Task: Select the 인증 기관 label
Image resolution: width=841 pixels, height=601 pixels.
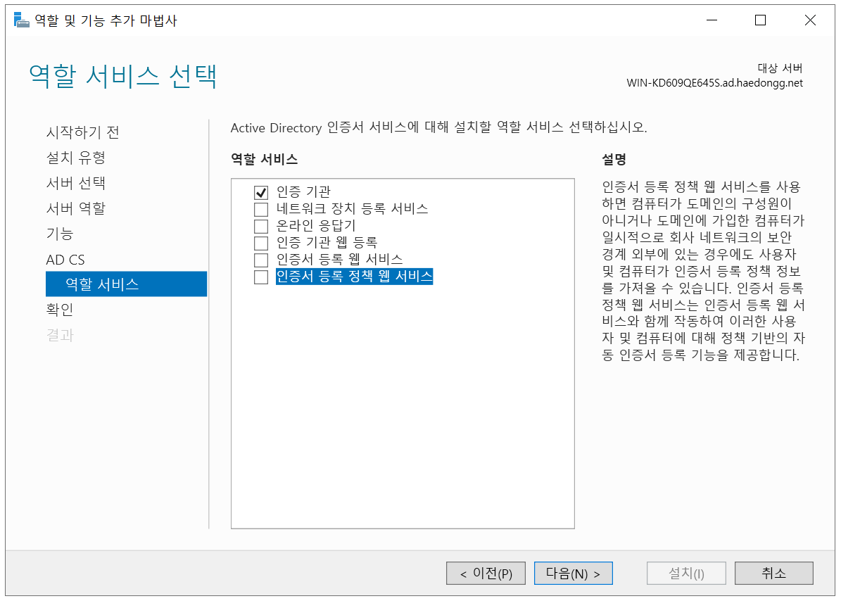Action: point(303,191)
